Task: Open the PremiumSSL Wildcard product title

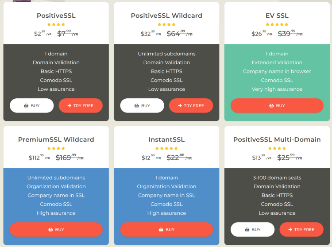Action: tap(56, 139)
